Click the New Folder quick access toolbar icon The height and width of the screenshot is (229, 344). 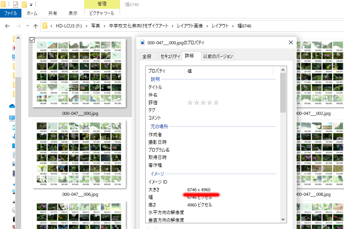24,4
